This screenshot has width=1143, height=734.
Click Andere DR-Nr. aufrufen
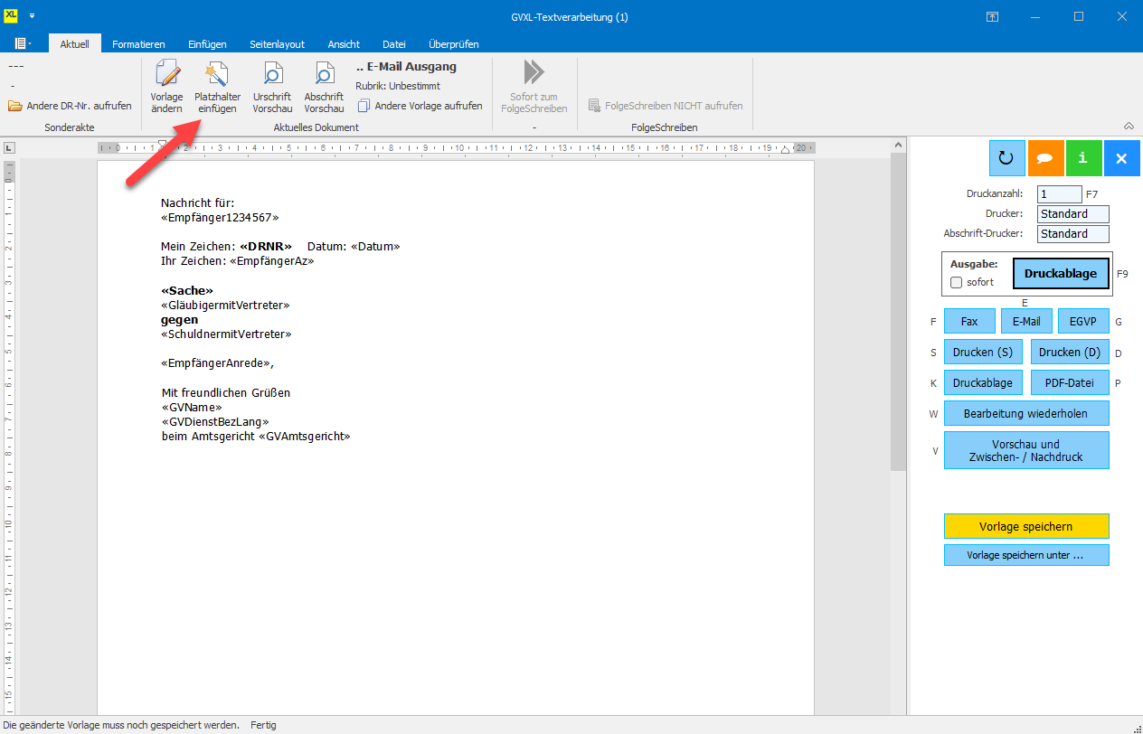pyautogui.click(x=71, y=106)
